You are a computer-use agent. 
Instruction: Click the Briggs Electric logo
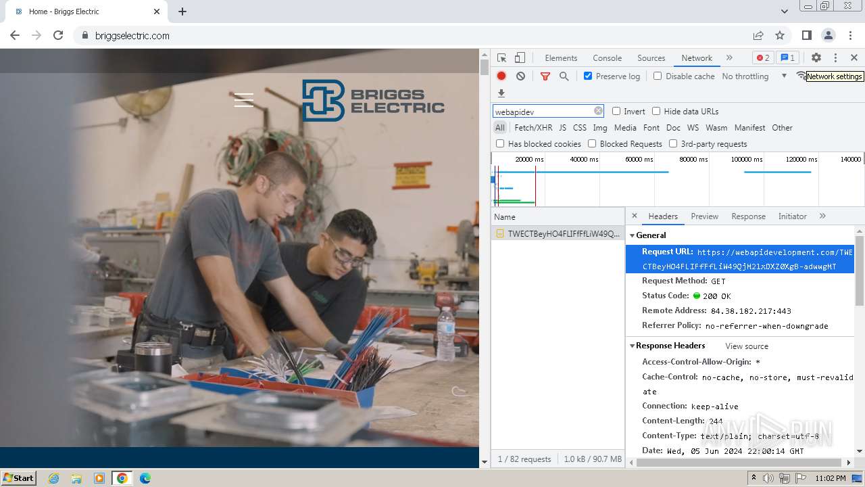[x=373, y=100]
